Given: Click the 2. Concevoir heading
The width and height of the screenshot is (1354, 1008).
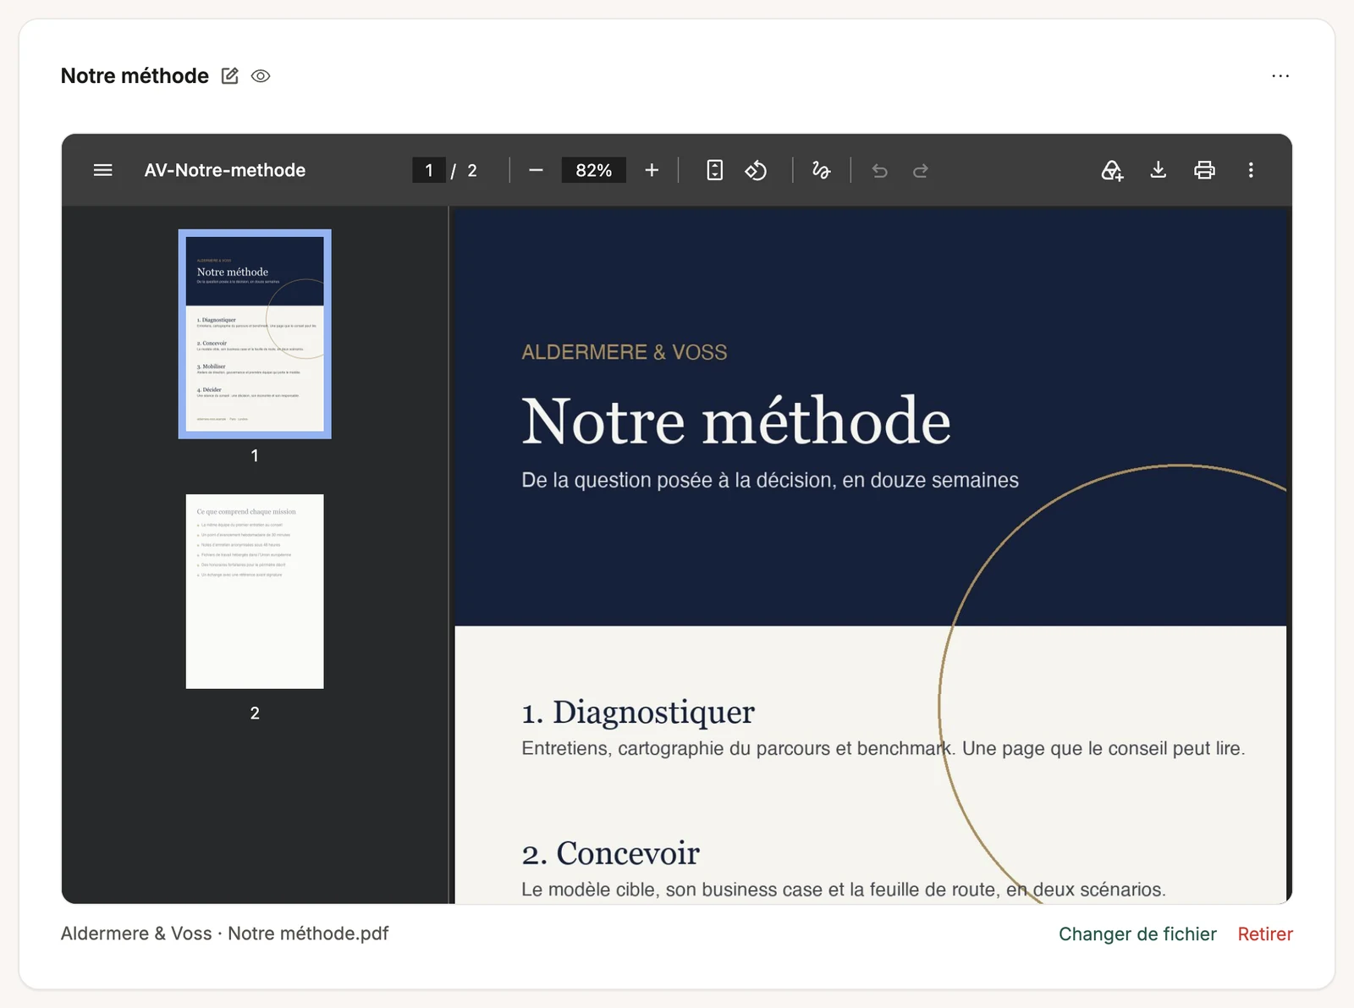Looking at the screenshot, I should (611, 853).
